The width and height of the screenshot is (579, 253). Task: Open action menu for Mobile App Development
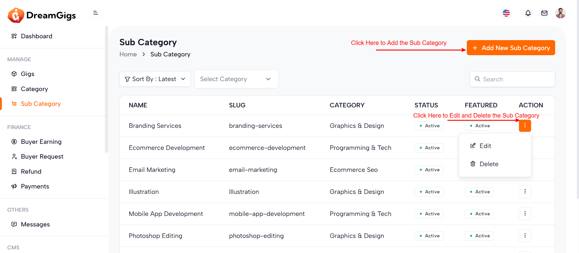click(525, 214)
